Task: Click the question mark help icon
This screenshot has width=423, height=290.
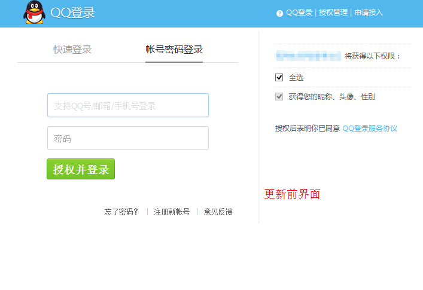Action: point(279,13)
